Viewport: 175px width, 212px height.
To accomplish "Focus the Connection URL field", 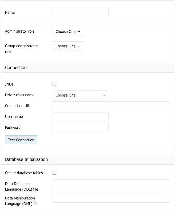I will 111,106.
